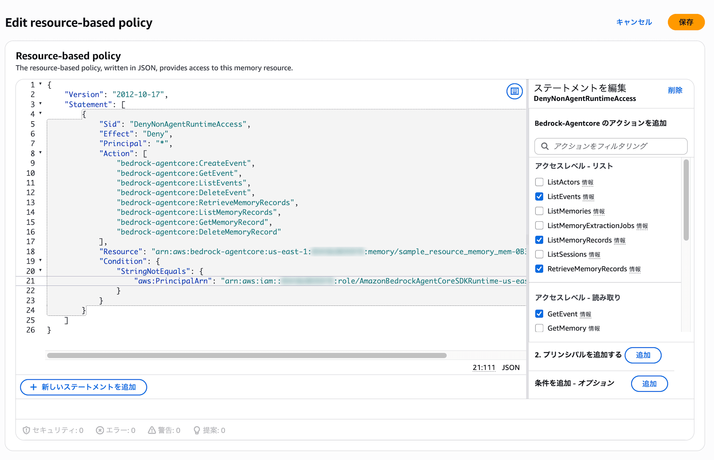Enable the ListMemories checkbox
Image resolution: width=714 pixels, height=460 pixels.
pos(539,211)
